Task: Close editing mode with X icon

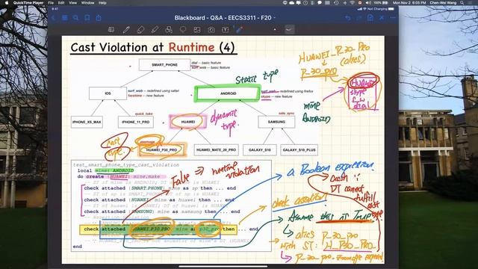Action: [382, 18]
